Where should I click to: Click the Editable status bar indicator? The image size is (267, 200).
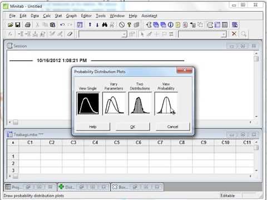(x=228, y=196)
